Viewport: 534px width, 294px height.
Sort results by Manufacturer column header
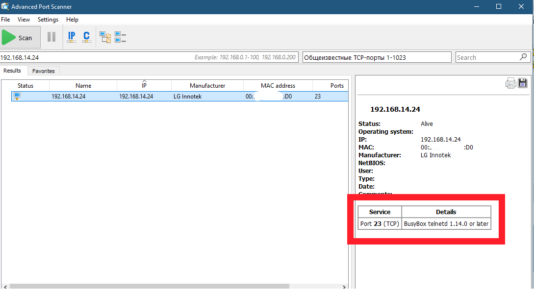[x=207, y=86]
